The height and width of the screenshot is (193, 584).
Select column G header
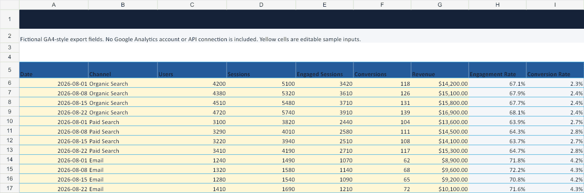(x=440, y=4)
